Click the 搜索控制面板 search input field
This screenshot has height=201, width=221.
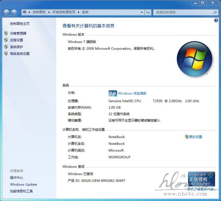(183, 12)
